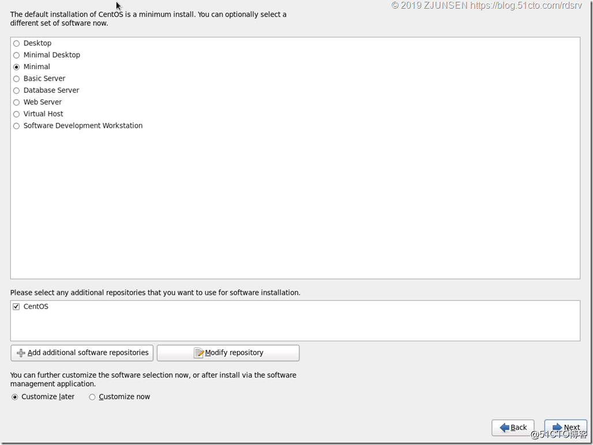Viewport: 593px width, 445px height.
Task: Click the "Minimal Desktop" label text
Action: [52, 55]
